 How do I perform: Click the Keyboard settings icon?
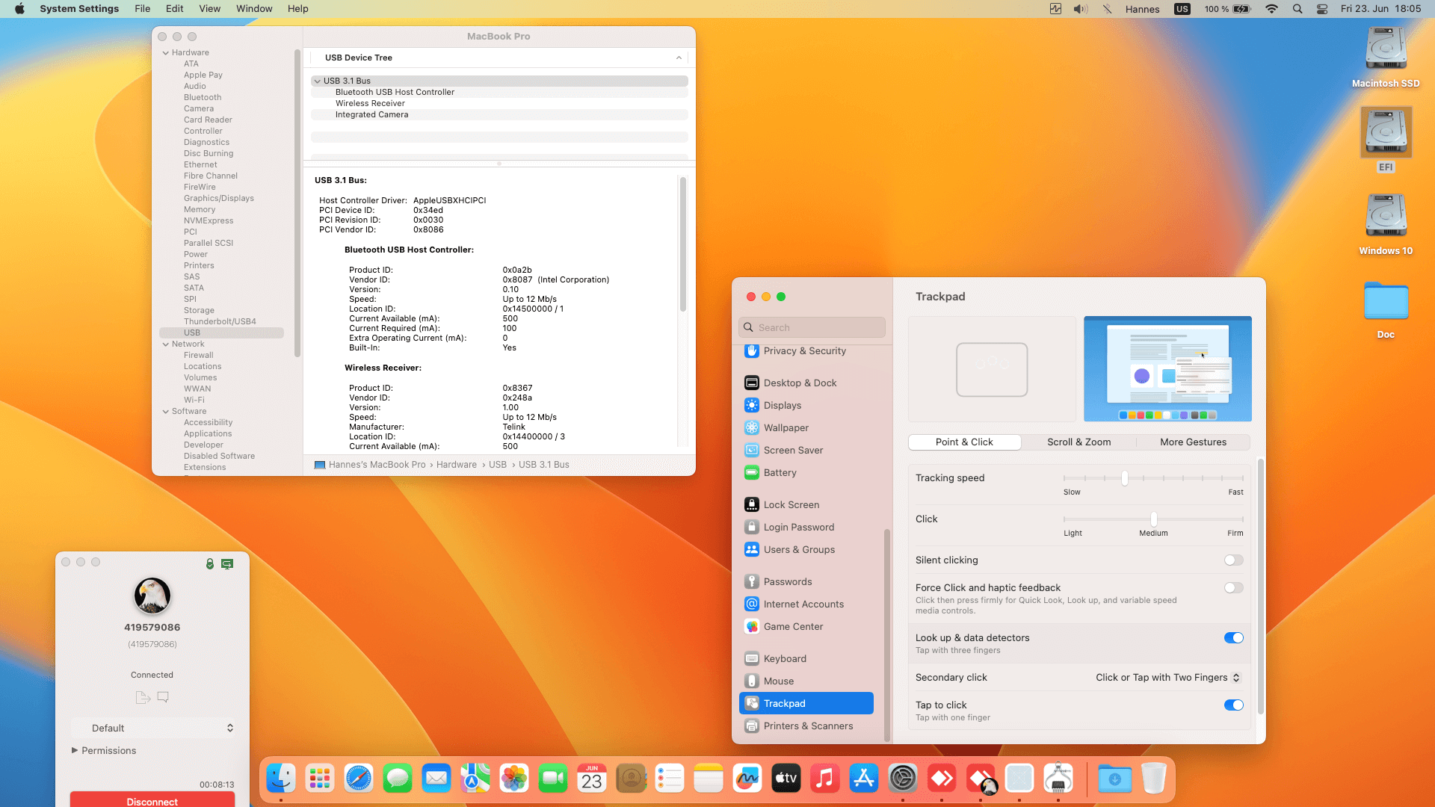pos(752,658)
